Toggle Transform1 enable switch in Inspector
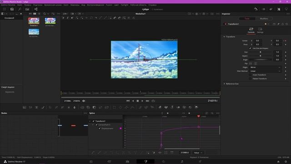Viewport: 291px width, 164px height. click(226, 24)
